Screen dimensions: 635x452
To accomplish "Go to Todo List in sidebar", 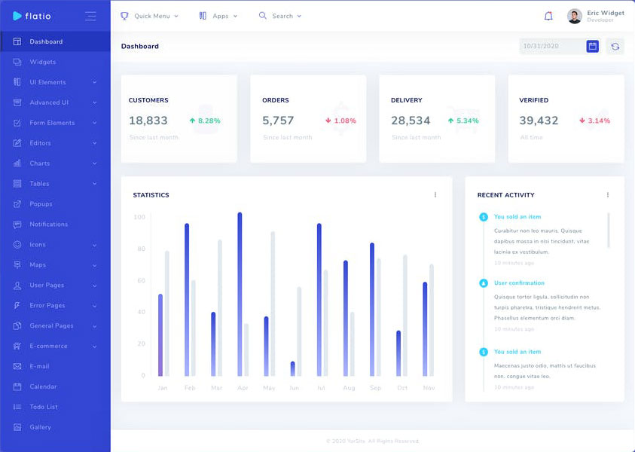I will 44,407.
